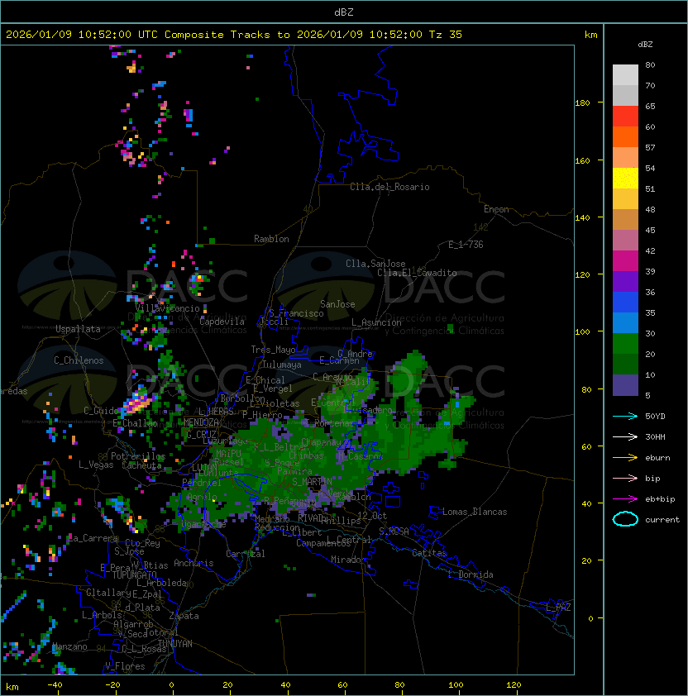688x696 pixels.
Task: Click the 'L_Asuncion' map label
Action: [x=376, y=322]
